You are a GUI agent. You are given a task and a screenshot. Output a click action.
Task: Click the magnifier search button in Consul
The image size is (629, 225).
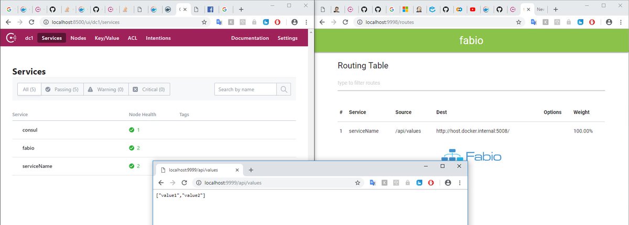pos(284,89)
